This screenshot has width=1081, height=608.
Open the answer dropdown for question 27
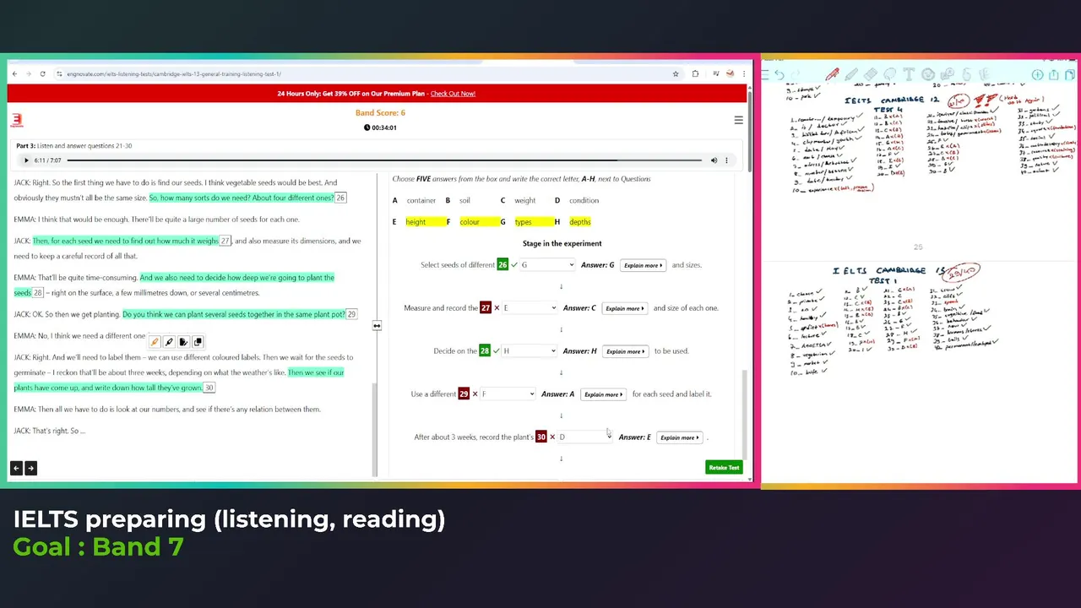(x=530, y=308)
